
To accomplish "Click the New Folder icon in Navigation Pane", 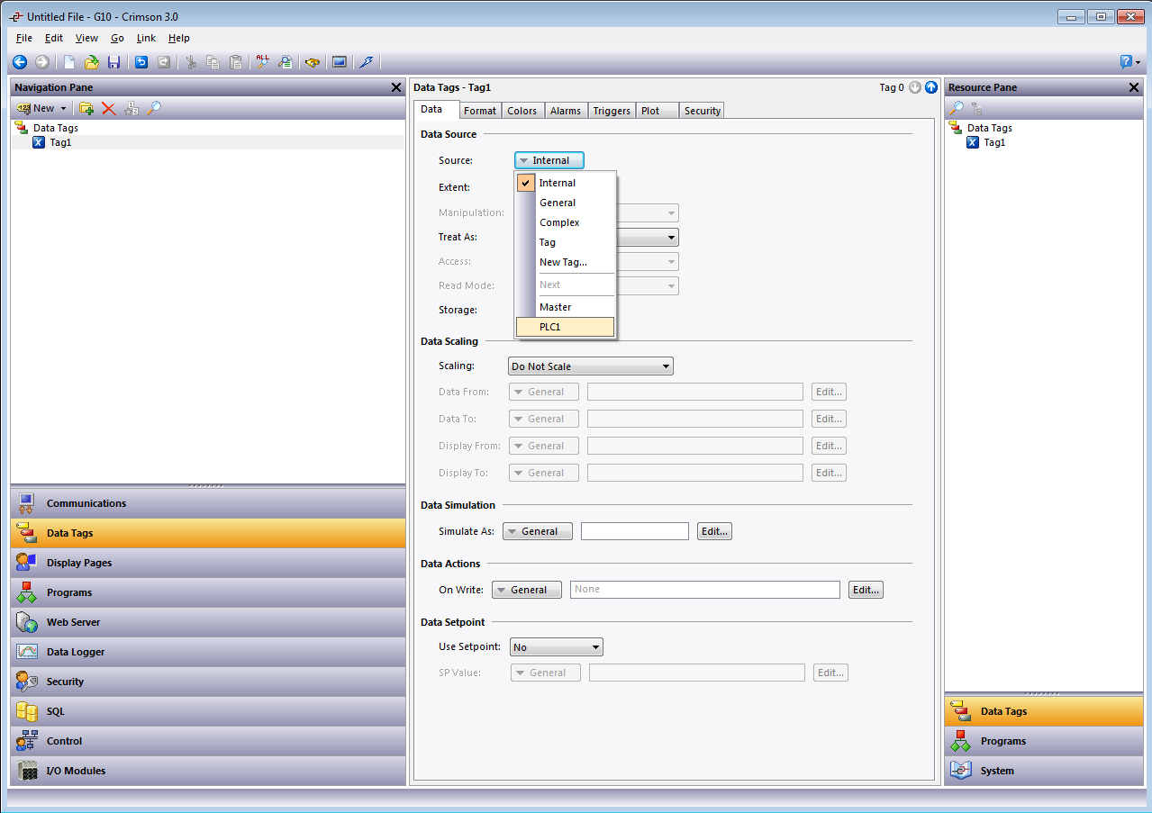I will 86,108.
